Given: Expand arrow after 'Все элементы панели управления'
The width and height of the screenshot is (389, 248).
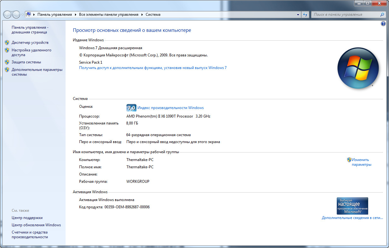Looking at the screenshot, I should click(142, 14).
